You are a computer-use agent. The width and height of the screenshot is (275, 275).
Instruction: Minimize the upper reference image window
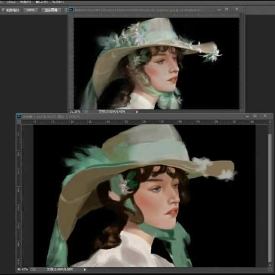219,10
